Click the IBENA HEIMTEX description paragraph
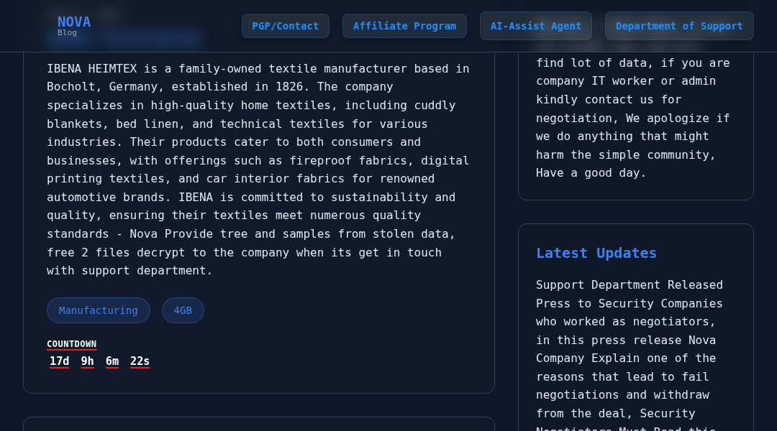The width and height of the screenshot is (777, 431). (258, 170)
